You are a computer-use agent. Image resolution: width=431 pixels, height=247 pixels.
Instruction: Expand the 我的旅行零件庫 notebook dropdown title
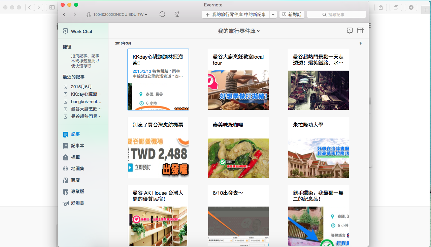click(x=239, y=31)
